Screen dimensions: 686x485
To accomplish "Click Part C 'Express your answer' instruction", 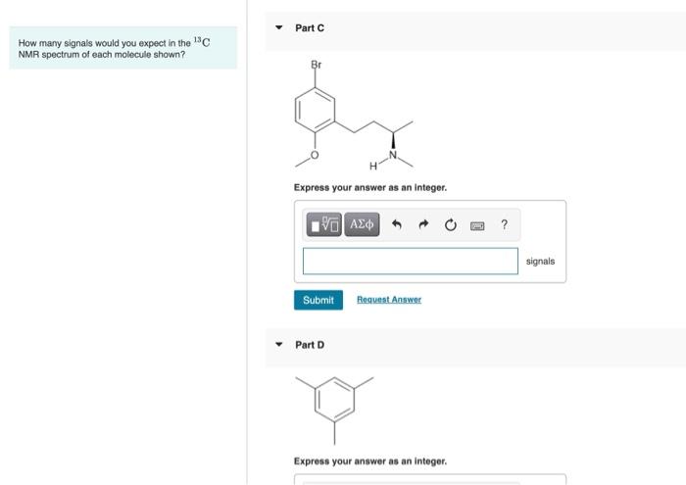I will click(370, 187).
